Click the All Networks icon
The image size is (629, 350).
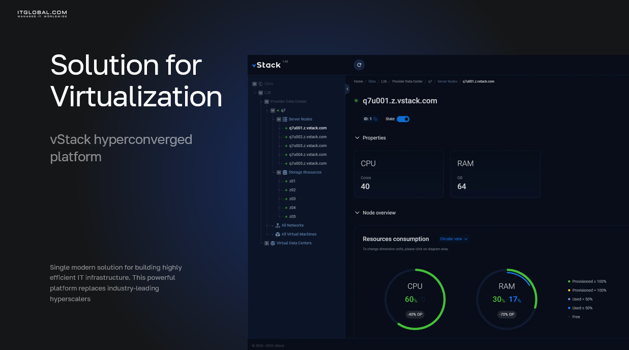[x=278, y=225]
